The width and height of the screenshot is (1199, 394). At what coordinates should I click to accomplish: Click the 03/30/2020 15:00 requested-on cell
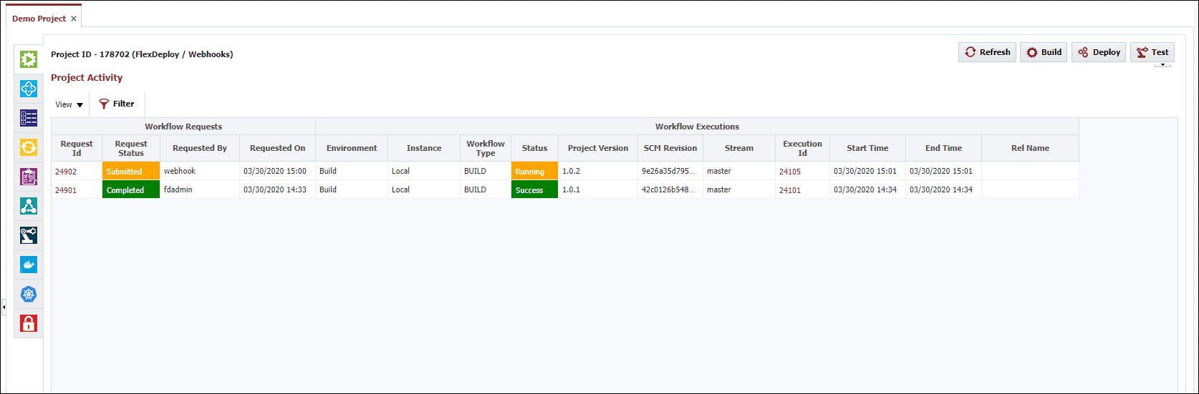click(x=277, y=171)
